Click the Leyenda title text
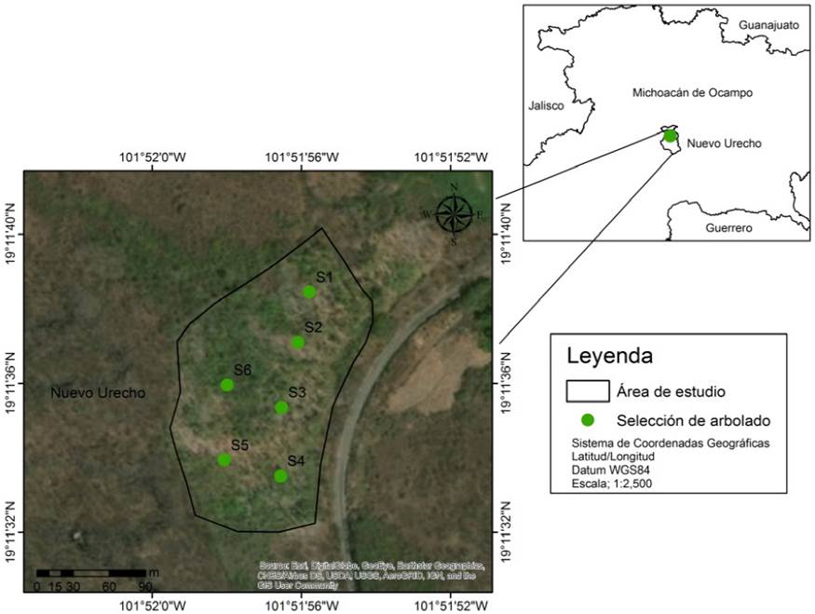The image size is (815, 614). tap(610, 355)
